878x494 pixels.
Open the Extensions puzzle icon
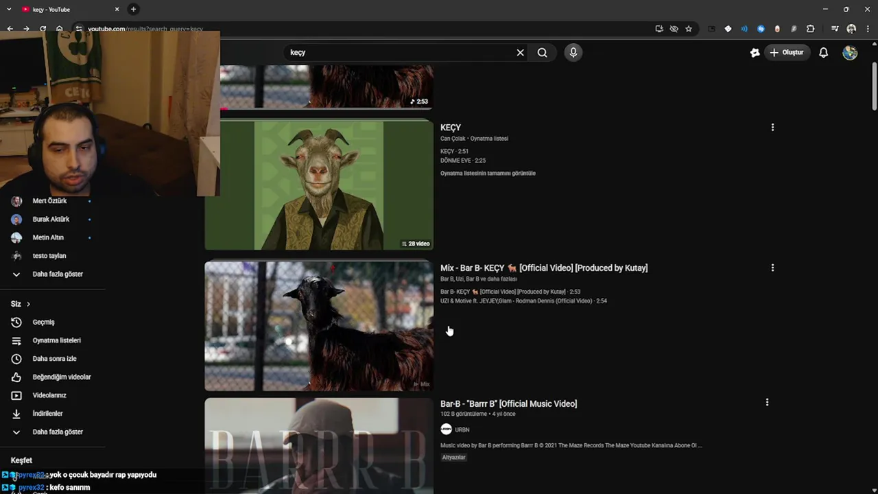coord(810,29)
